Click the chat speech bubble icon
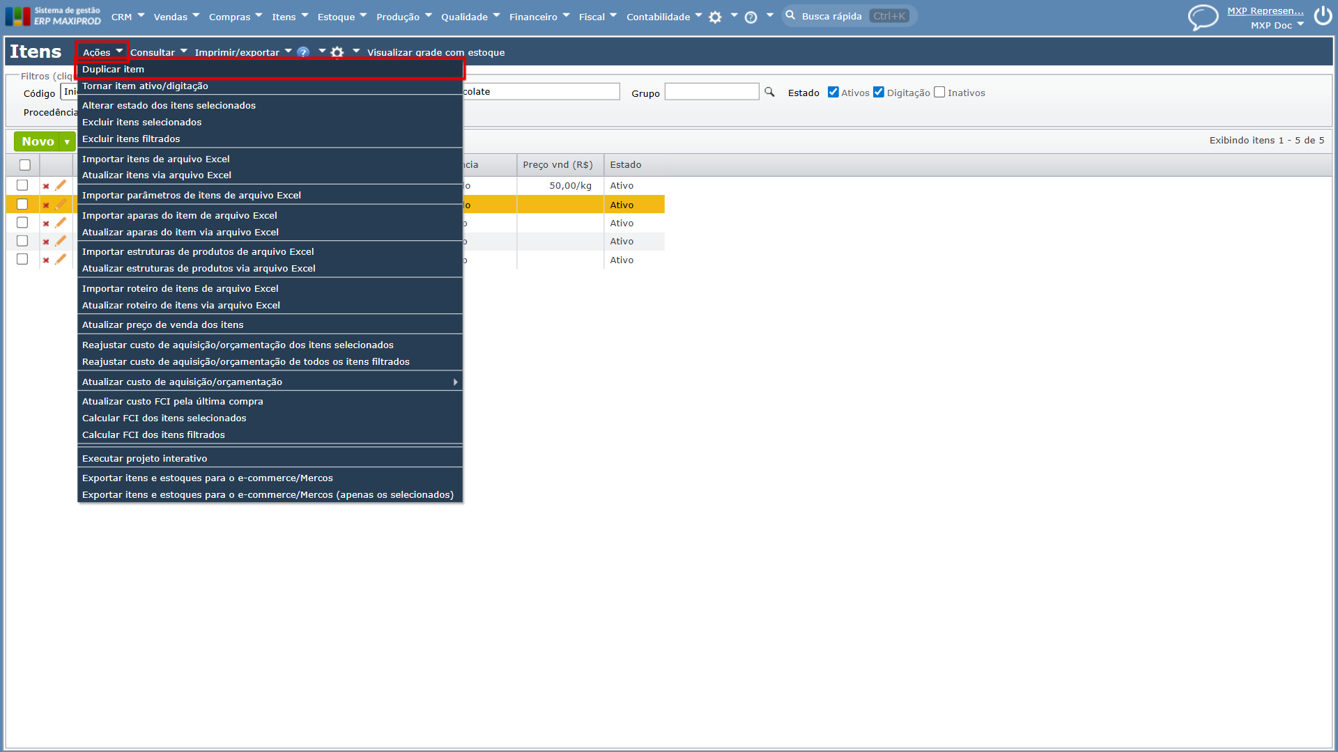The height and width of the screenshot is (752, 1338). click(x=1203, y=17)
